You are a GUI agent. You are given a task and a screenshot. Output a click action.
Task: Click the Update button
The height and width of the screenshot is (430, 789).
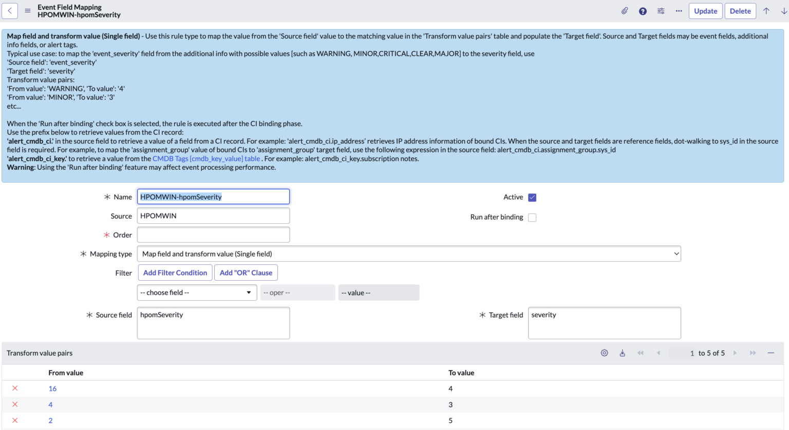click(705, 11)
